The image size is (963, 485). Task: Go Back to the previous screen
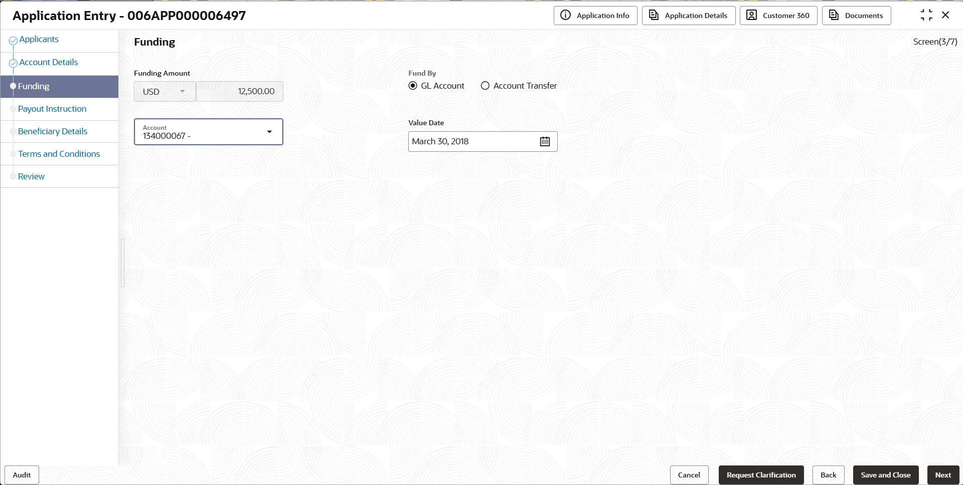[828, 475]
